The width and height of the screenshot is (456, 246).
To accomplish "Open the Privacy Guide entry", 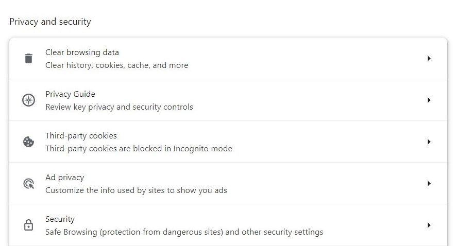I will coord(70,94).
